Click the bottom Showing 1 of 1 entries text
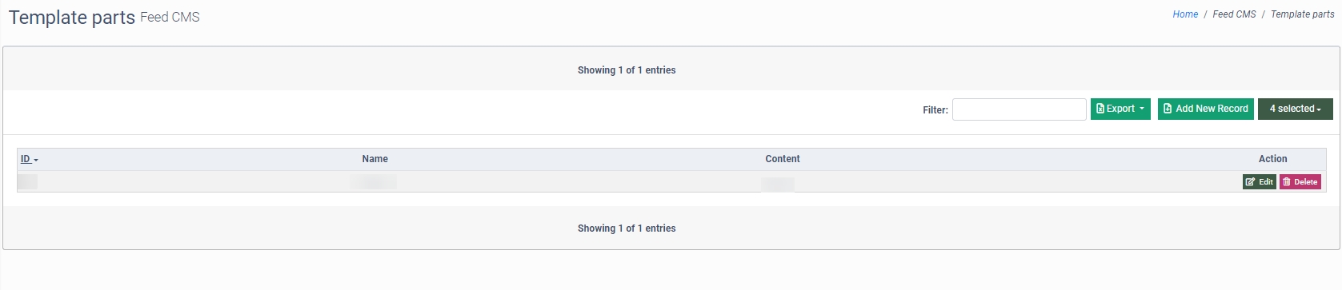Image resolution: width=1342 pixels, height=290 pixels. tap(627, 228)
